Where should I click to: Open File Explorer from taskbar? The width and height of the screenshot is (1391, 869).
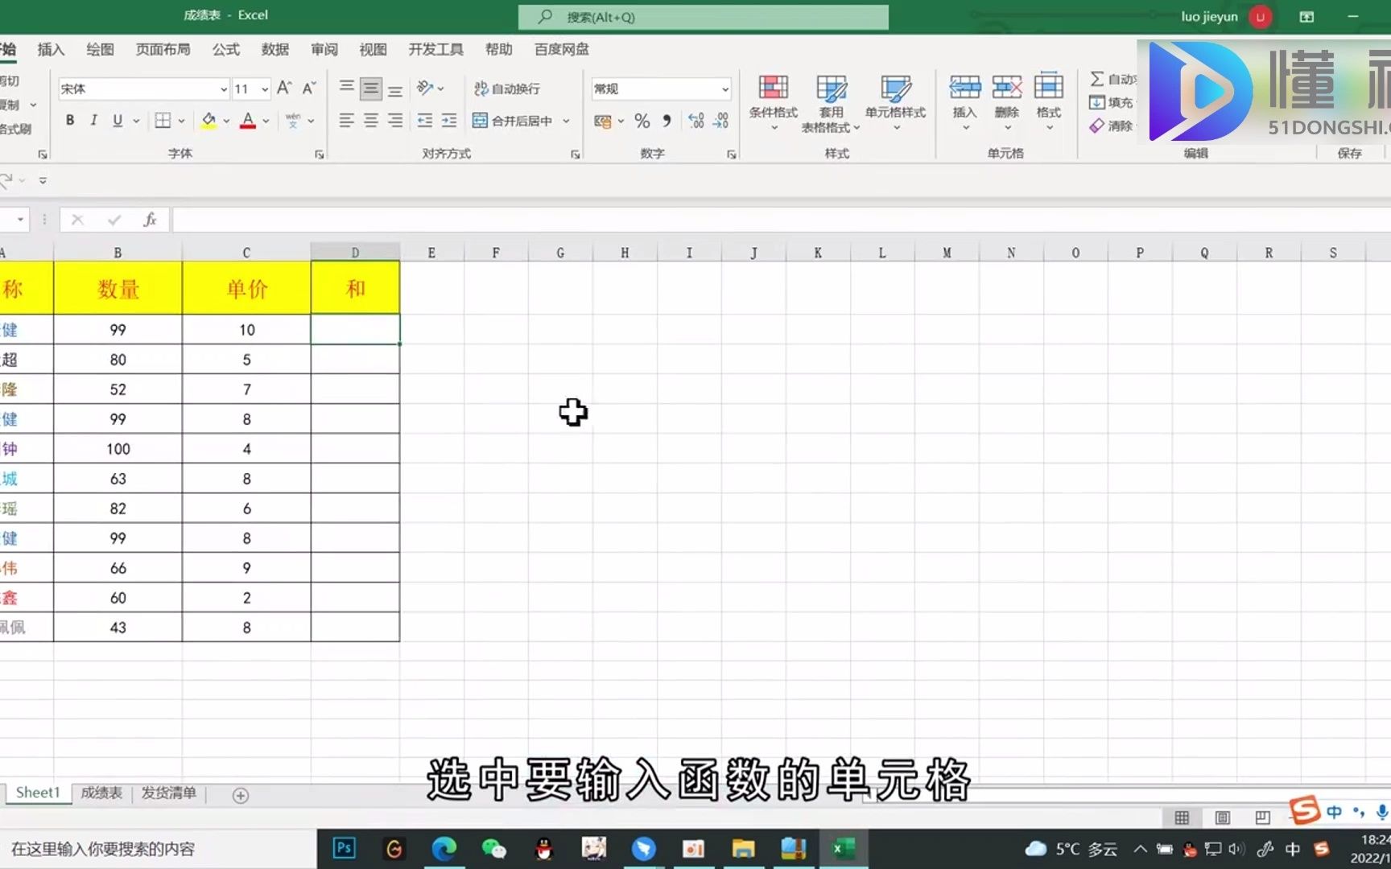(743, 848)
